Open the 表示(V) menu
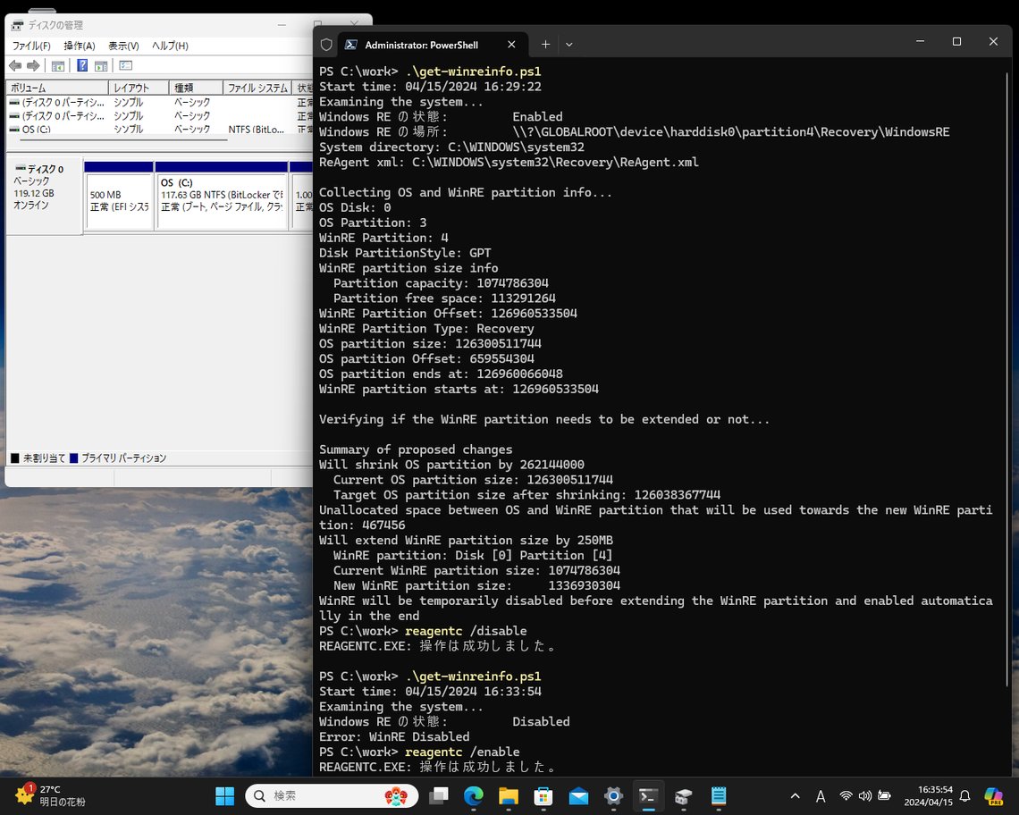Screen dimensions: 1019x815 123,46
